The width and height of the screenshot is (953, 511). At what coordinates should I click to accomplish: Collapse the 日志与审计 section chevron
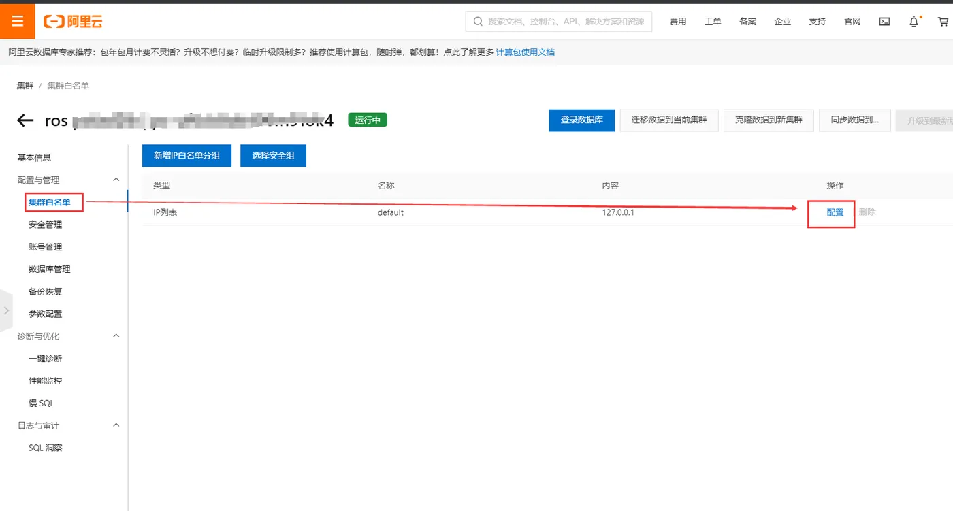[x=116, y=425]
